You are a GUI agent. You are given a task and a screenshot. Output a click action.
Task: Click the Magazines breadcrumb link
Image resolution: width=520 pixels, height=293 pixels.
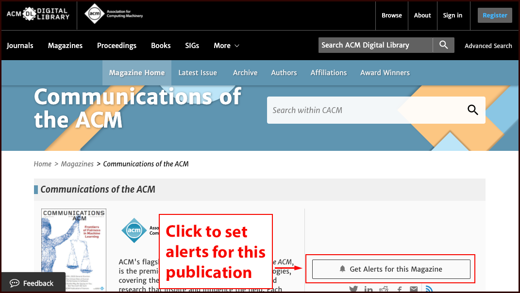pos(77,164)
